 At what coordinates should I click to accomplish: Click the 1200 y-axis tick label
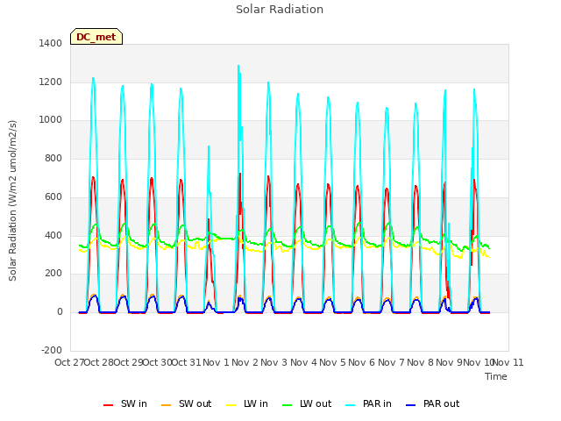pos(51,82)
